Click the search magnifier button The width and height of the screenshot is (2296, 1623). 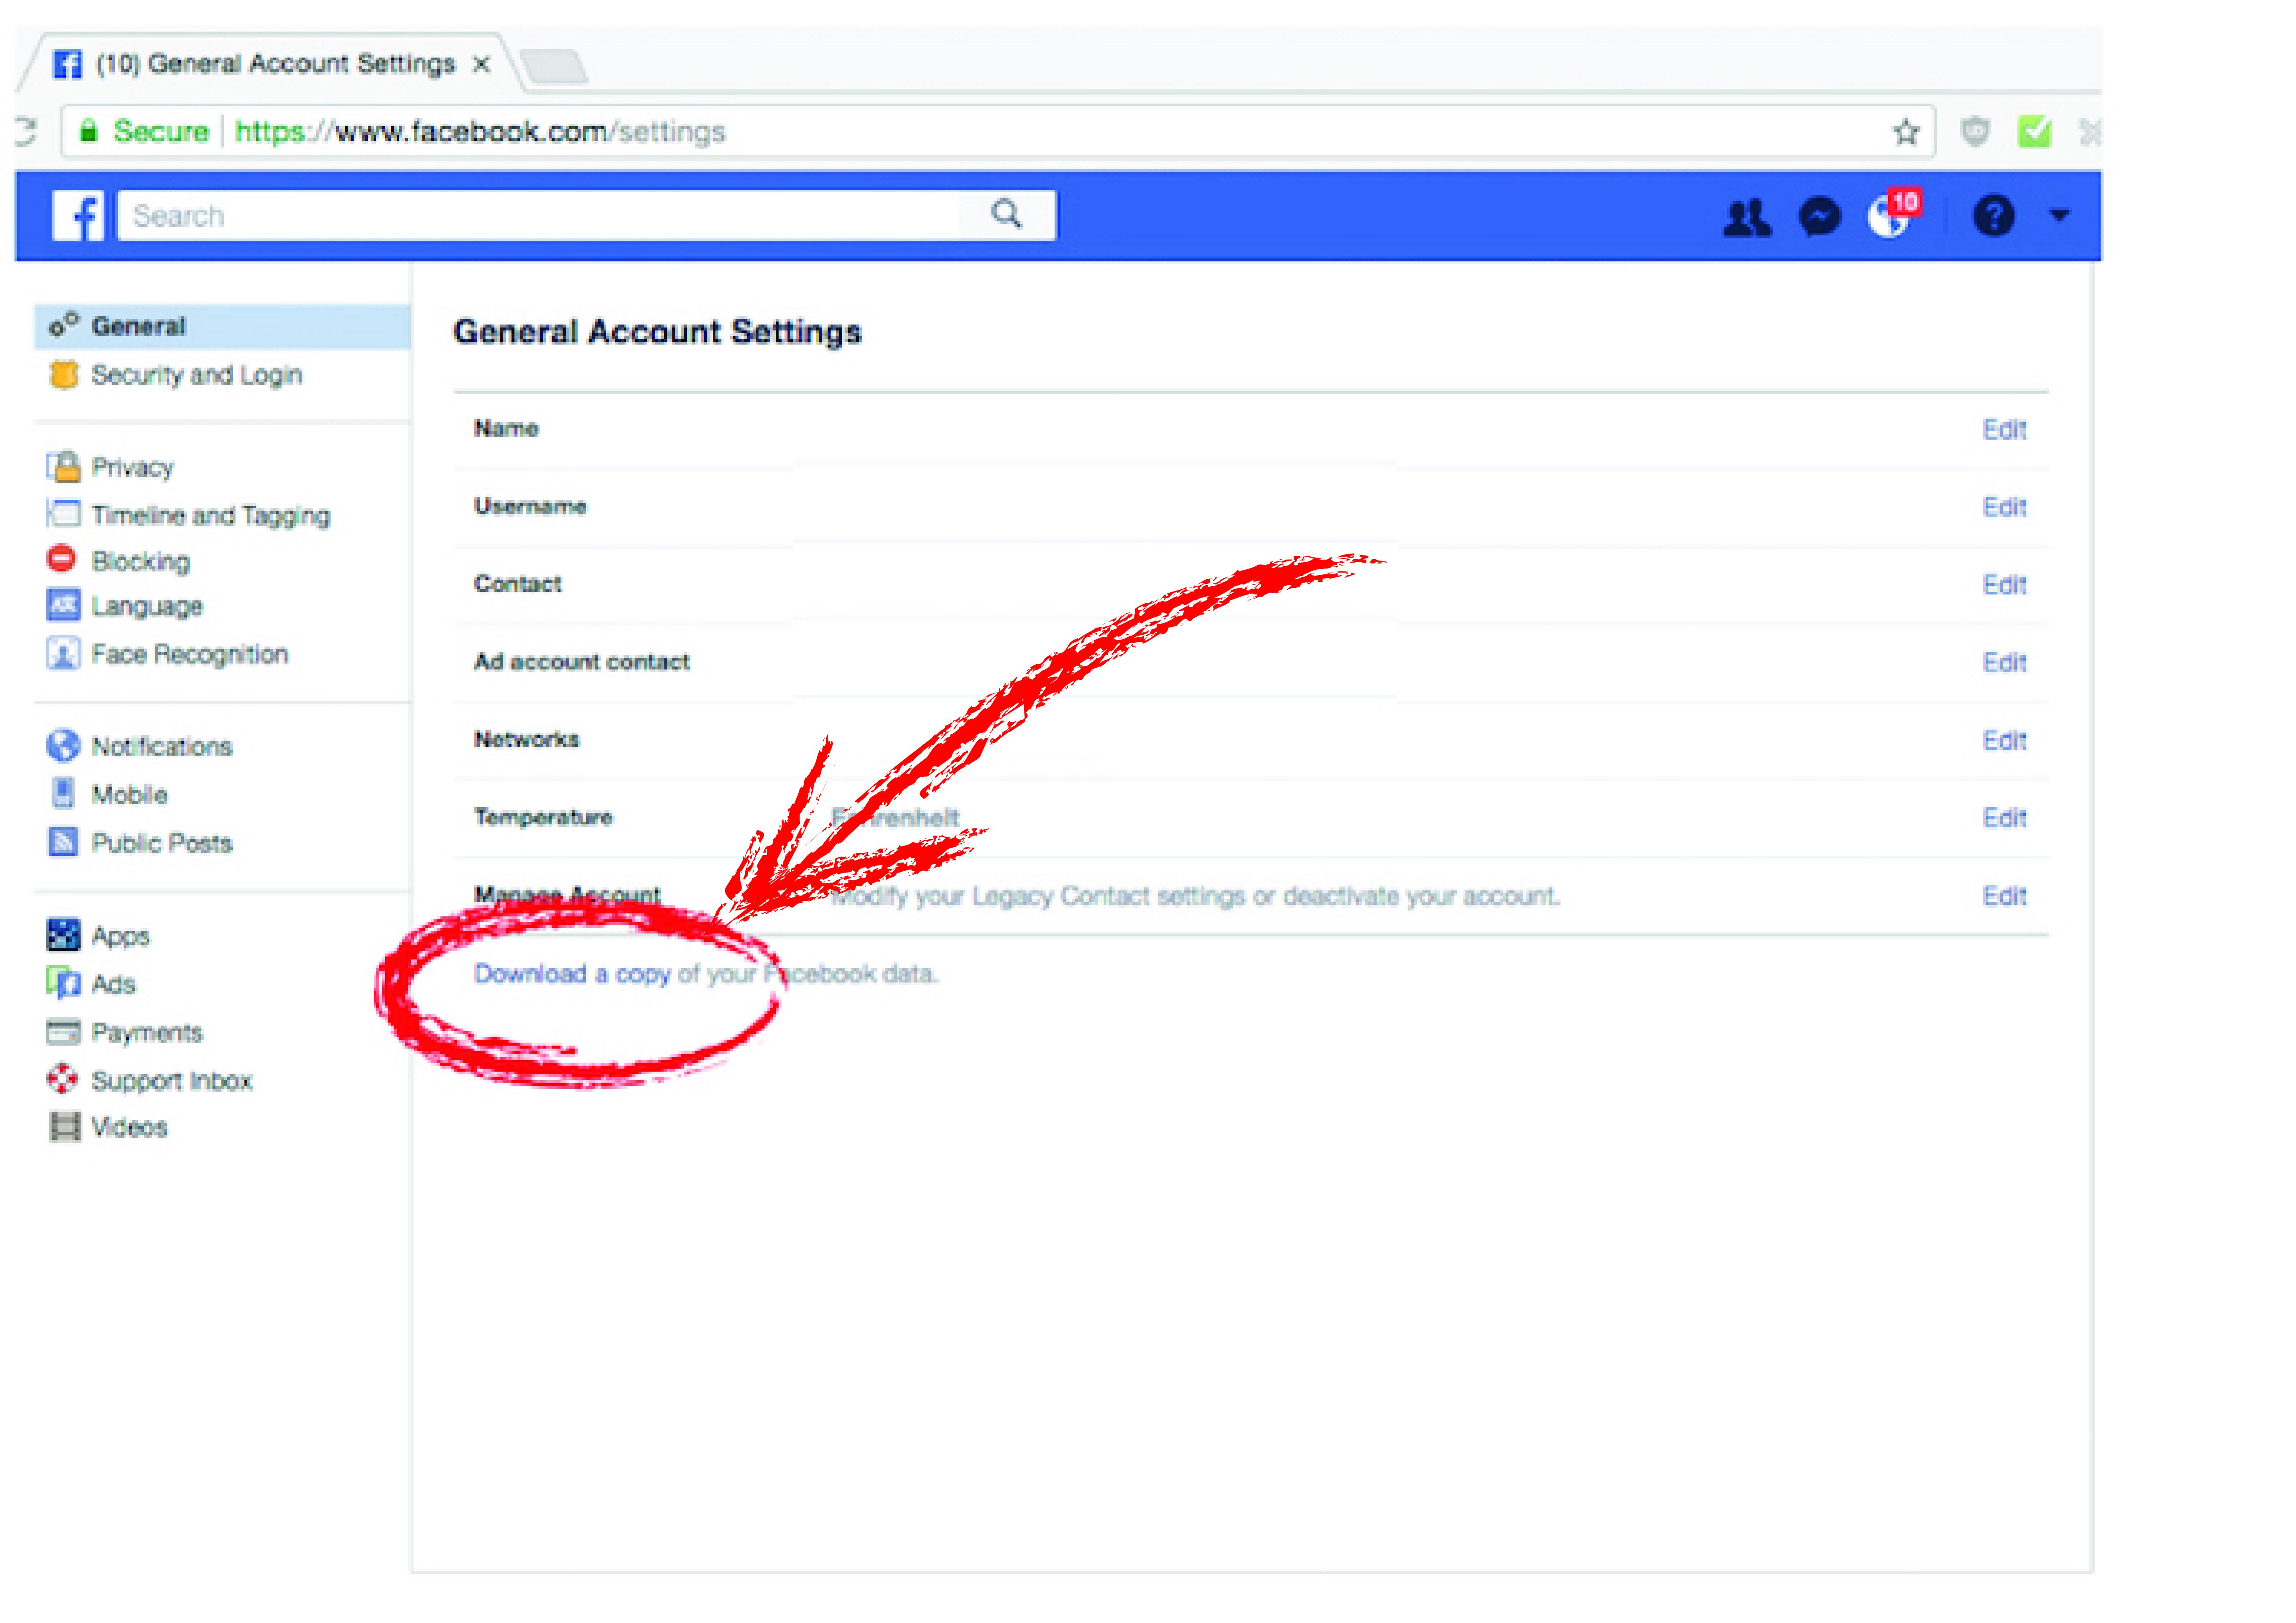1007,214
